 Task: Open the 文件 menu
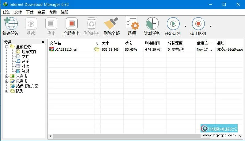click(18, 12)
